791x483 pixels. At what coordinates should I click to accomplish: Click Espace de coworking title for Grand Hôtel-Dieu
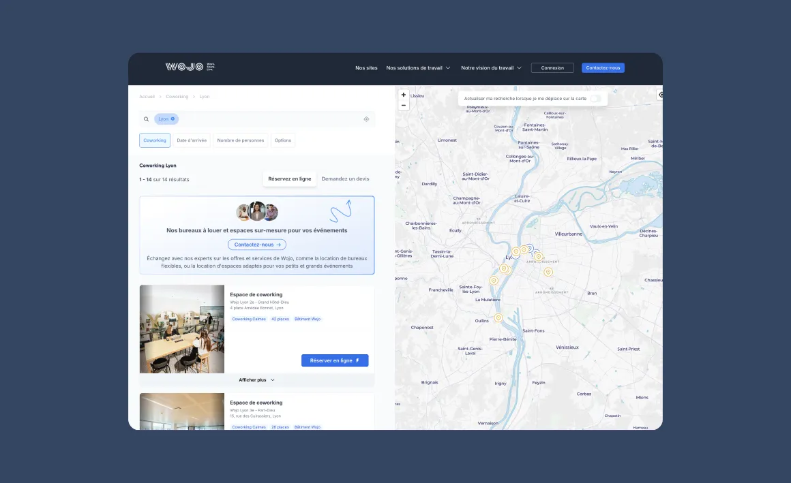[x=256, y=294]
